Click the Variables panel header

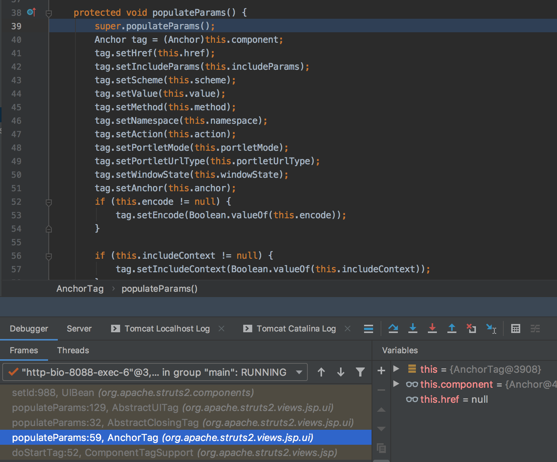tap(400, 350)
